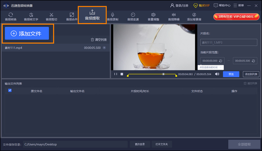Open the 音频变速 speed change tool
The width and height of the screenshot is (262, 151).
[x=133, y=17]
